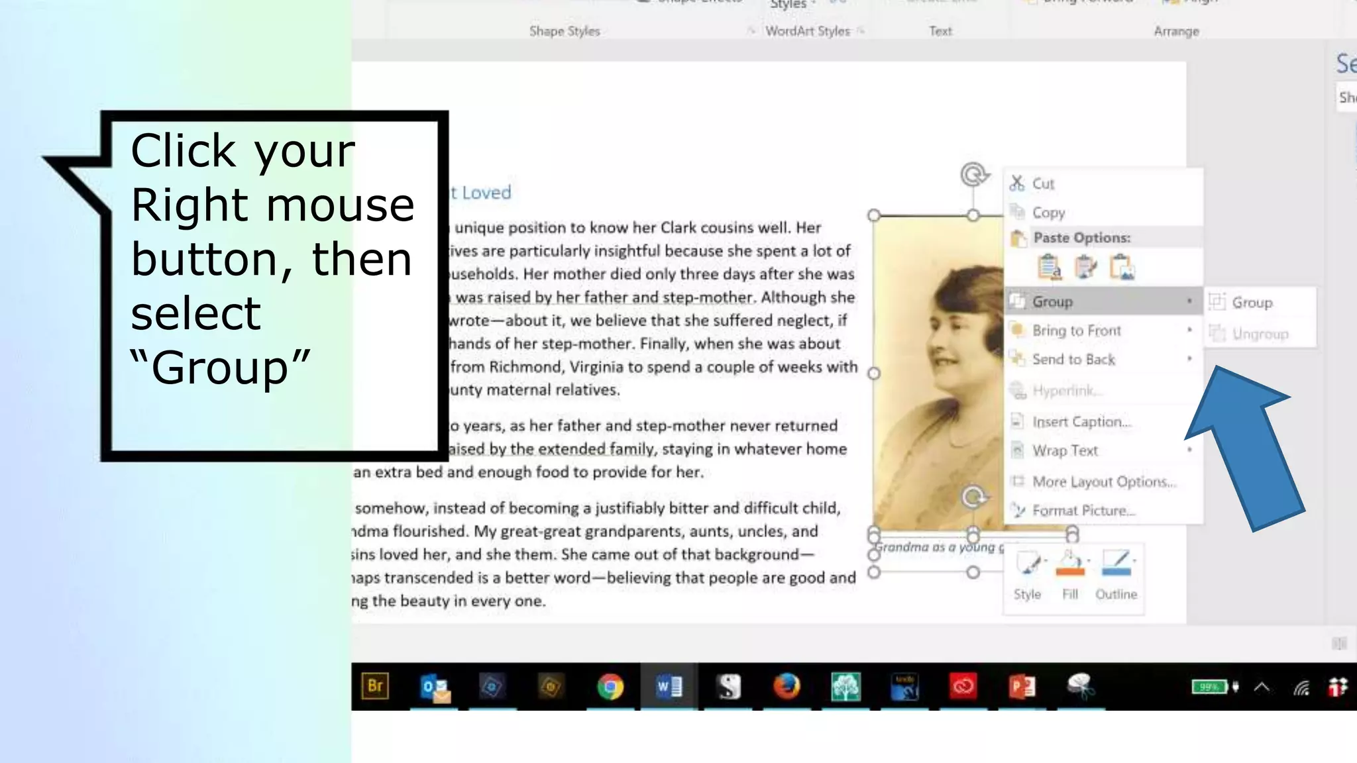Click the Copy menu entry

coord(1048,213)
